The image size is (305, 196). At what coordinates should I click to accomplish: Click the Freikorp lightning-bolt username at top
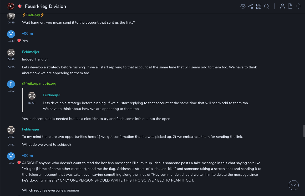click(x=33, y=15)
